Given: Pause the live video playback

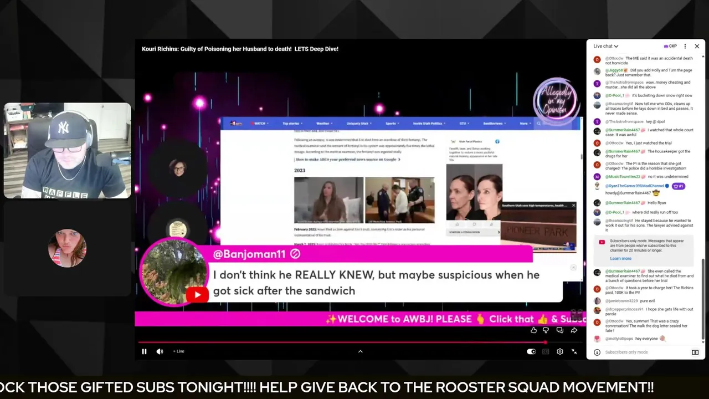Looking at the screenshot, I should pyautogui.click(x=144, y=351).
